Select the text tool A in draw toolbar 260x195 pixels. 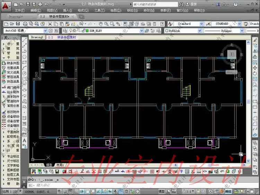(x=25, y=141)
